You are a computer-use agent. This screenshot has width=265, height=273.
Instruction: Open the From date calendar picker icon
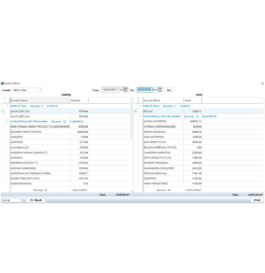coord(125,90)
